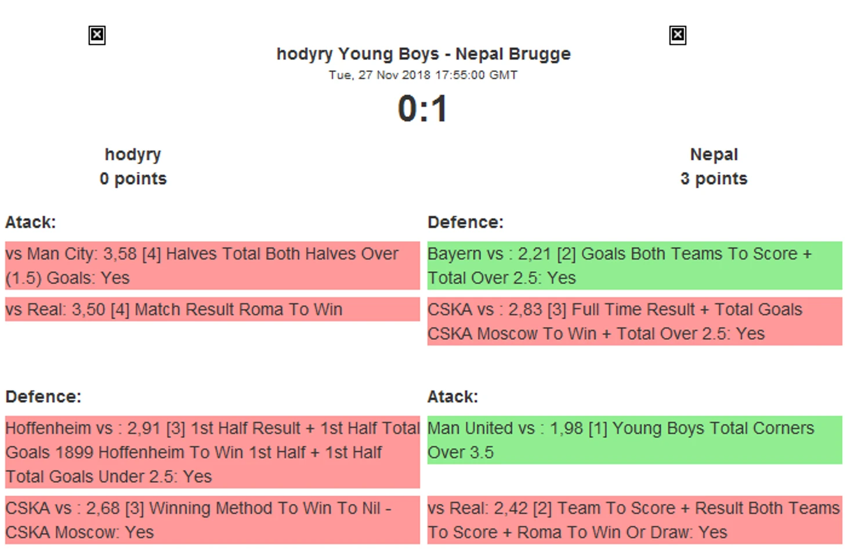Image resolution: width=847 pixels, height=557 pixels.
Task: Select the green Bayern Both Teams To Score bet
Action: [635, 265]
